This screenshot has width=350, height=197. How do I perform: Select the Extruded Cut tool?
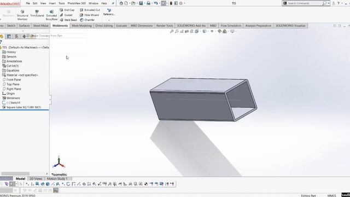(x=90, y=10)
